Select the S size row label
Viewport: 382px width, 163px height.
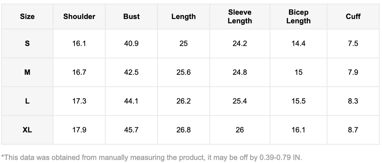27,44
